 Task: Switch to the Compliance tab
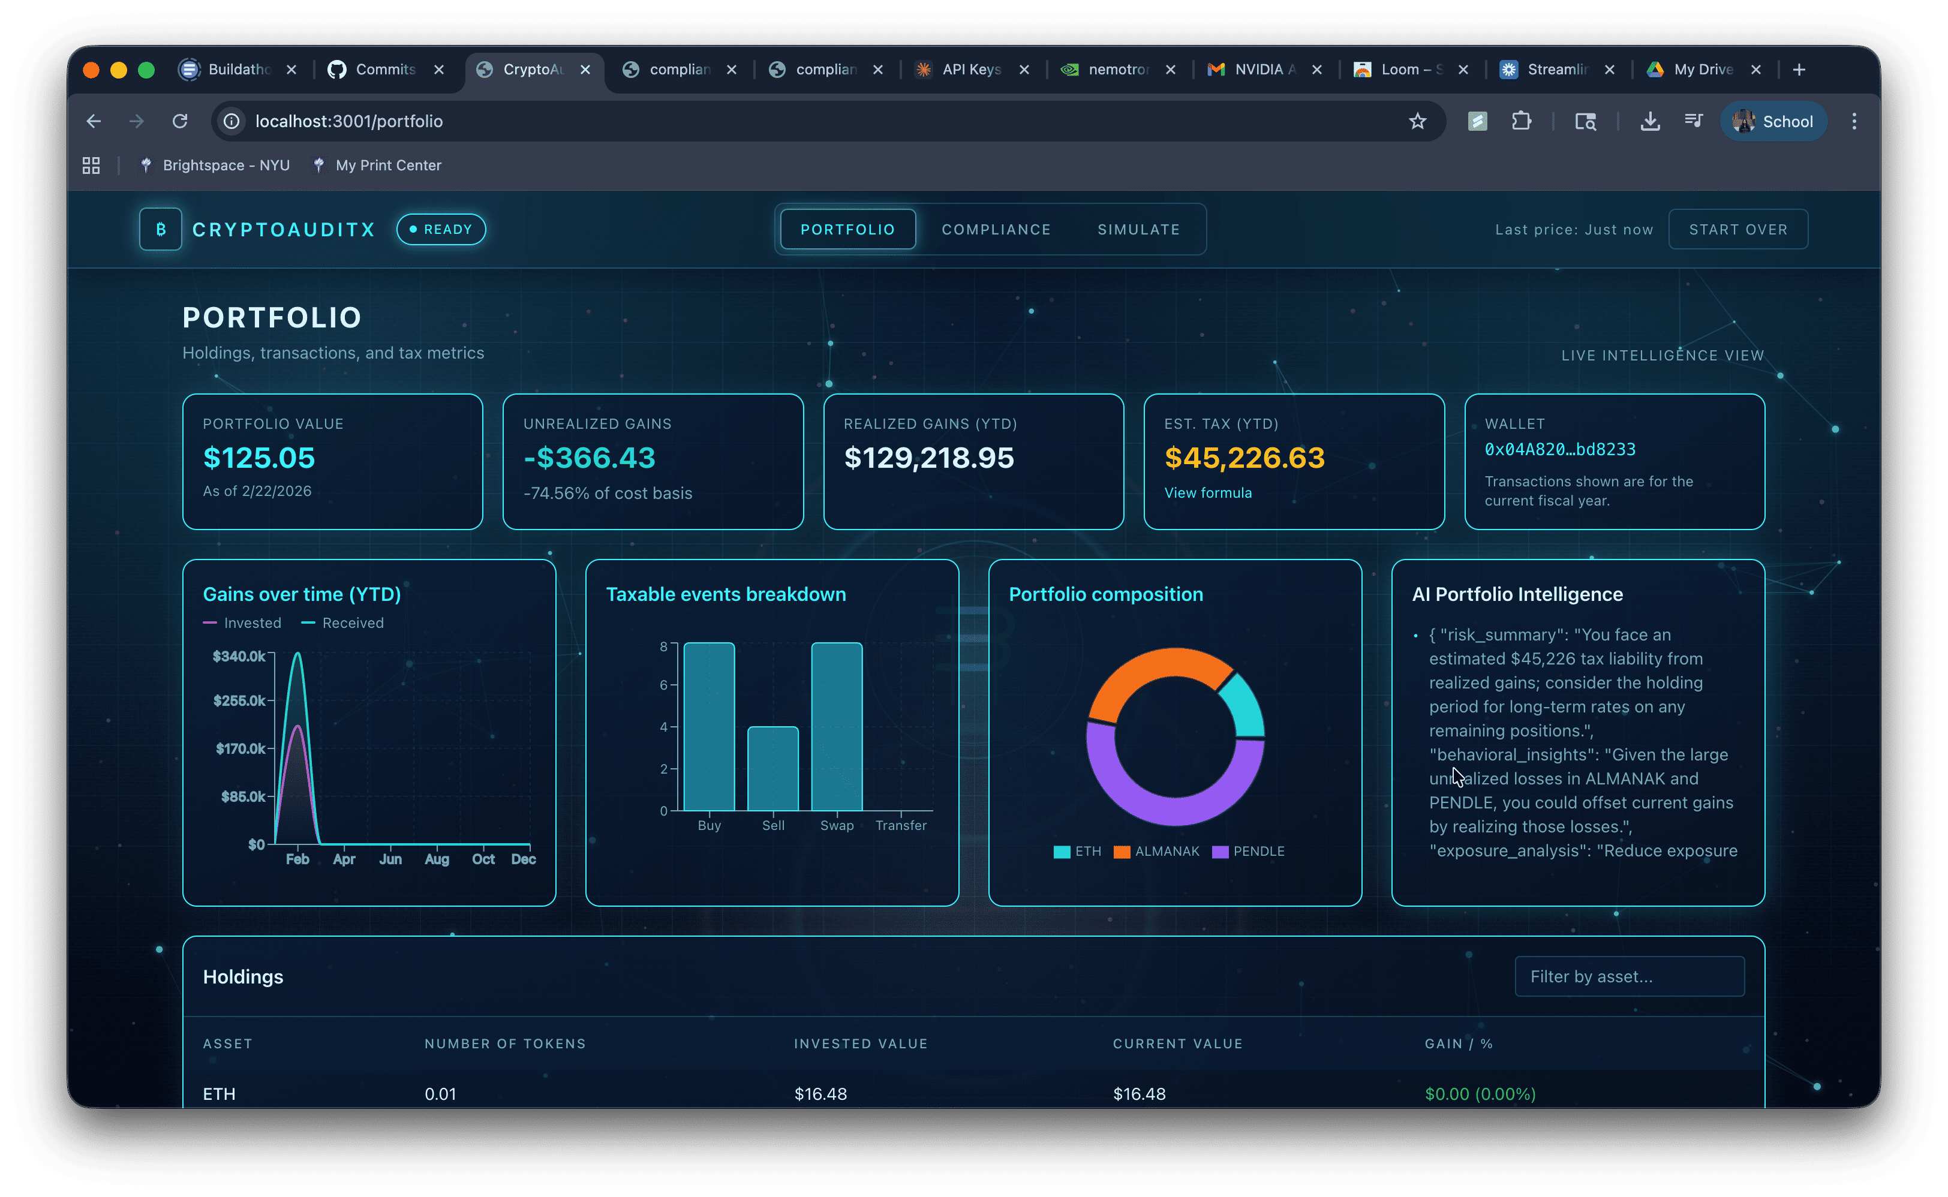996,230
